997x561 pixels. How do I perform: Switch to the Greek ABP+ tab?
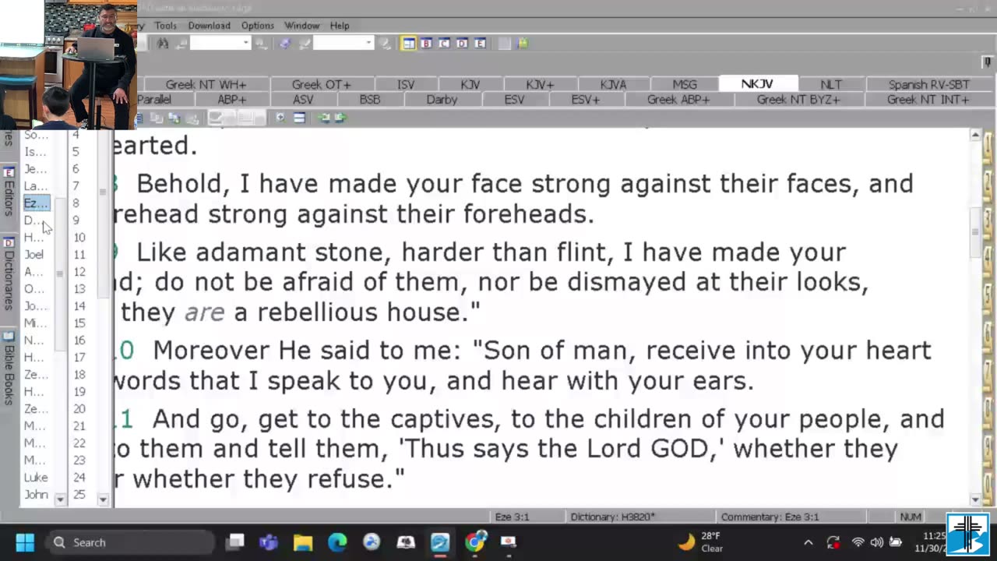[678, 100]
